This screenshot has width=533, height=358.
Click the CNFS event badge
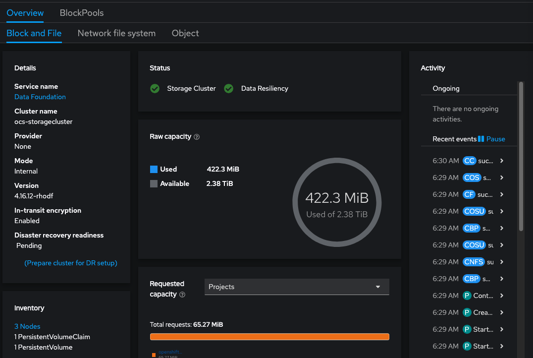pyautogui.click(x=474, y=262)
